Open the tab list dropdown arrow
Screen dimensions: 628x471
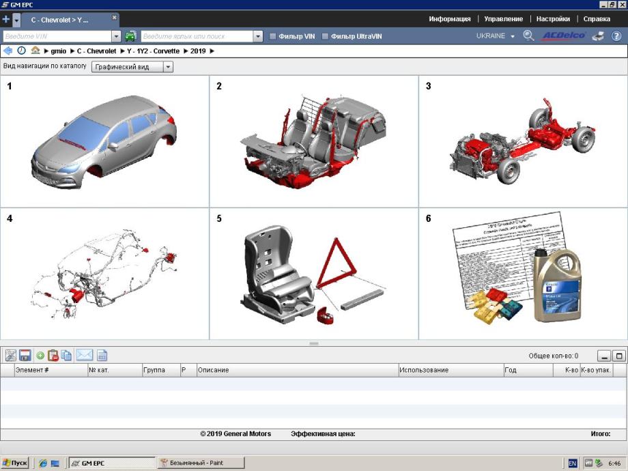click(16, 20)
